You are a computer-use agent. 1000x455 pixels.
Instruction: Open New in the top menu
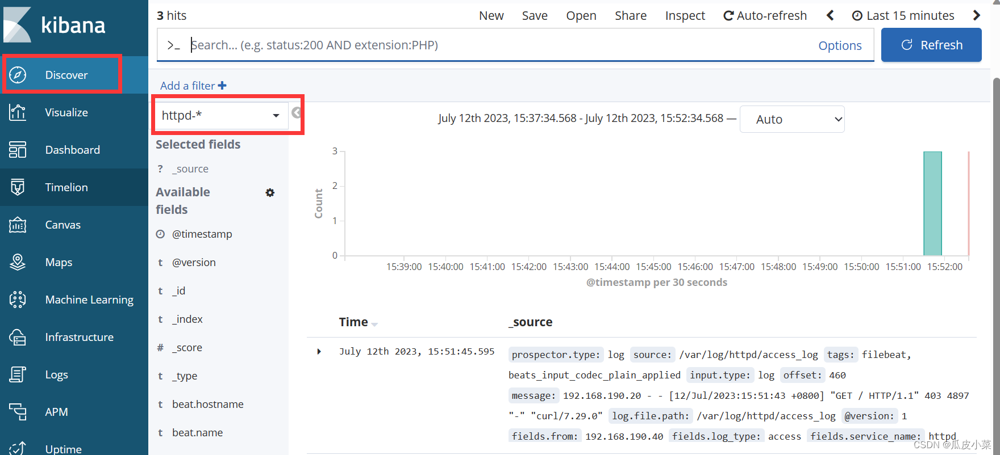(491, 15)
